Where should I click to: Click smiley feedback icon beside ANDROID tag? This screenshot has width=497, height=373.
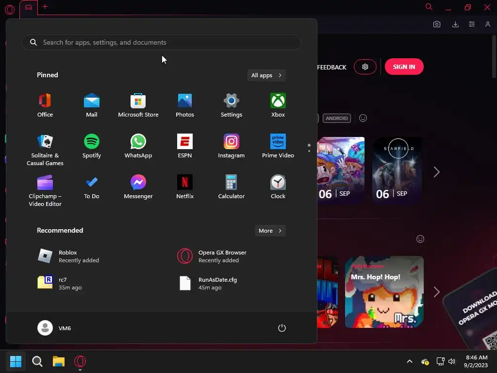[363, 119]
